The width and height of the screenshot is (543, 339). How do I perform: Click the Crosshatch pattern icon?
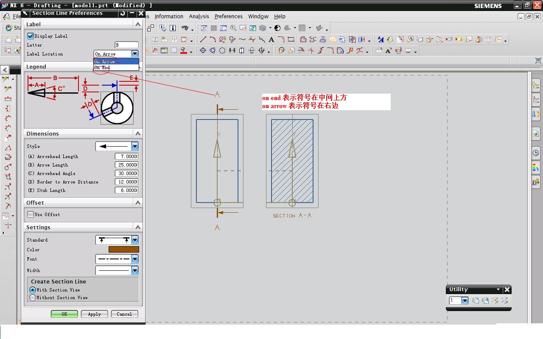click(174, 50)
